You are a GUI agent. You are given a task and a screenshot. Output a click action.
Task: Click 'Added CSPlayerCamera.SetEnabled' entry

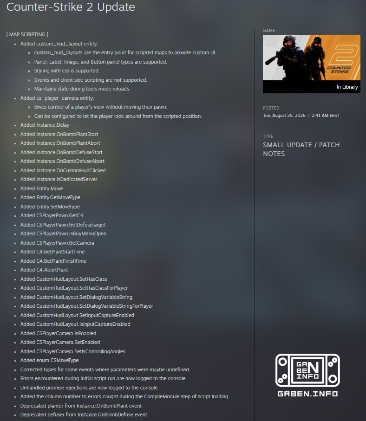60,343
